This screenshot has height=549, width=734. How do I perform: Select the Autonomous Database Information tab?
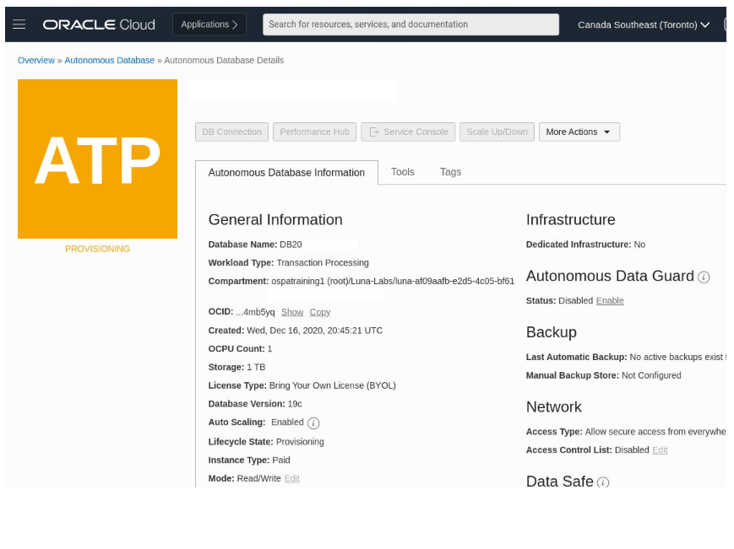(x=286, y=172)
